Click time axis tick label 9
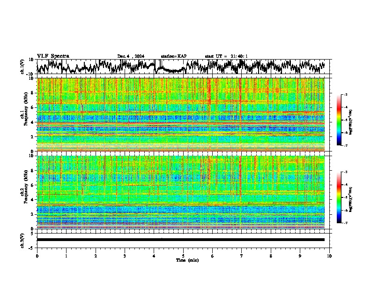The image size is (371, 287). click(300, 256)
